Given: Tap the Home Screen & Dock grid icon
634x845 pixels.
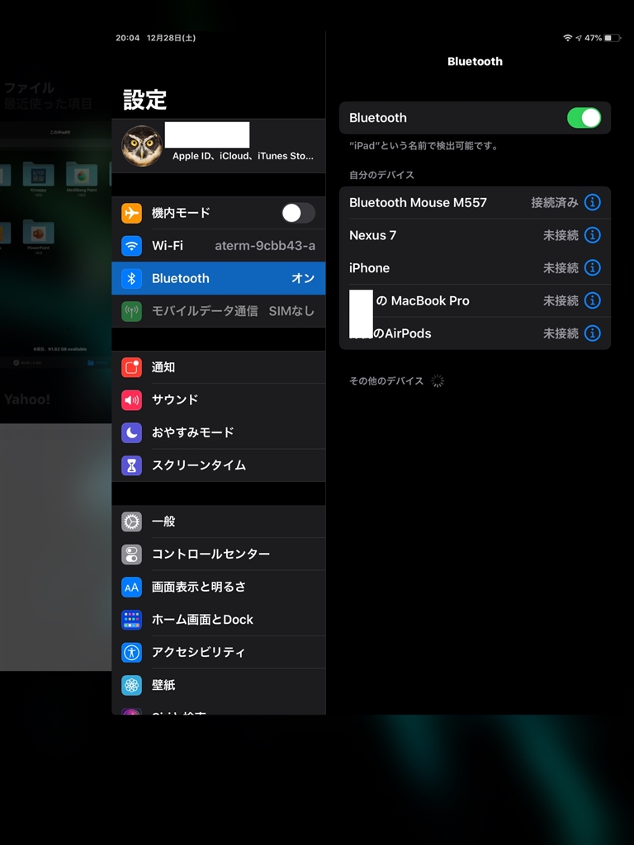Looking at the screenshot, I should (x=131, y=620).
